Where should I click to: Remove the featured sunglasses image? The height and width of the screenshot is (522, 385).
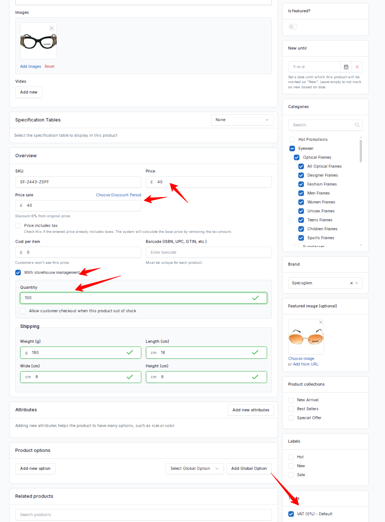pos(321,322)
